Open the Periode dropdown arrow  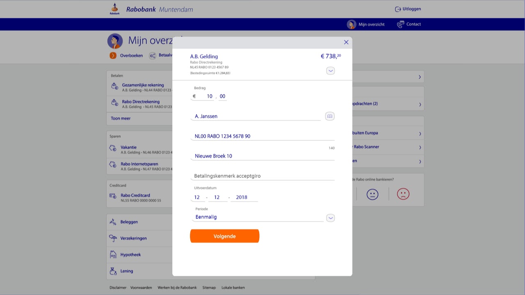click(331, 218)
